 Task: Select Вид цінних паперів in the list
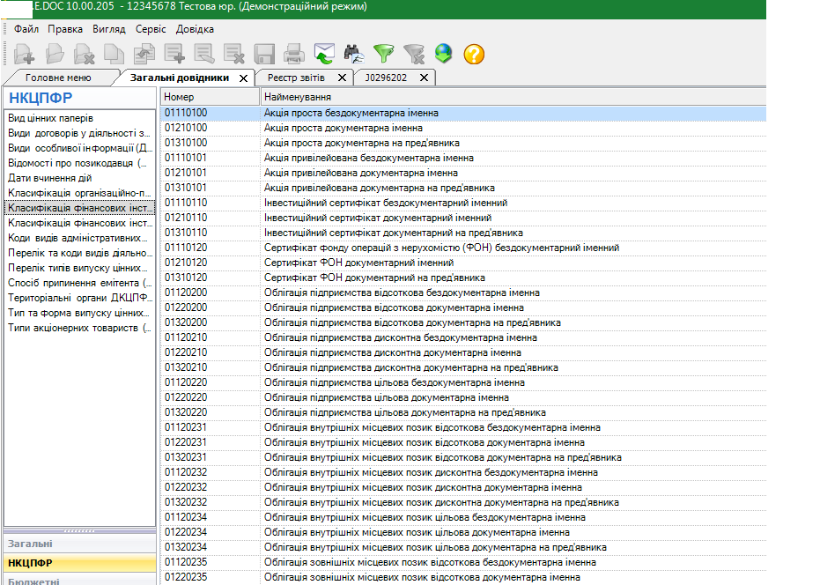51,118
